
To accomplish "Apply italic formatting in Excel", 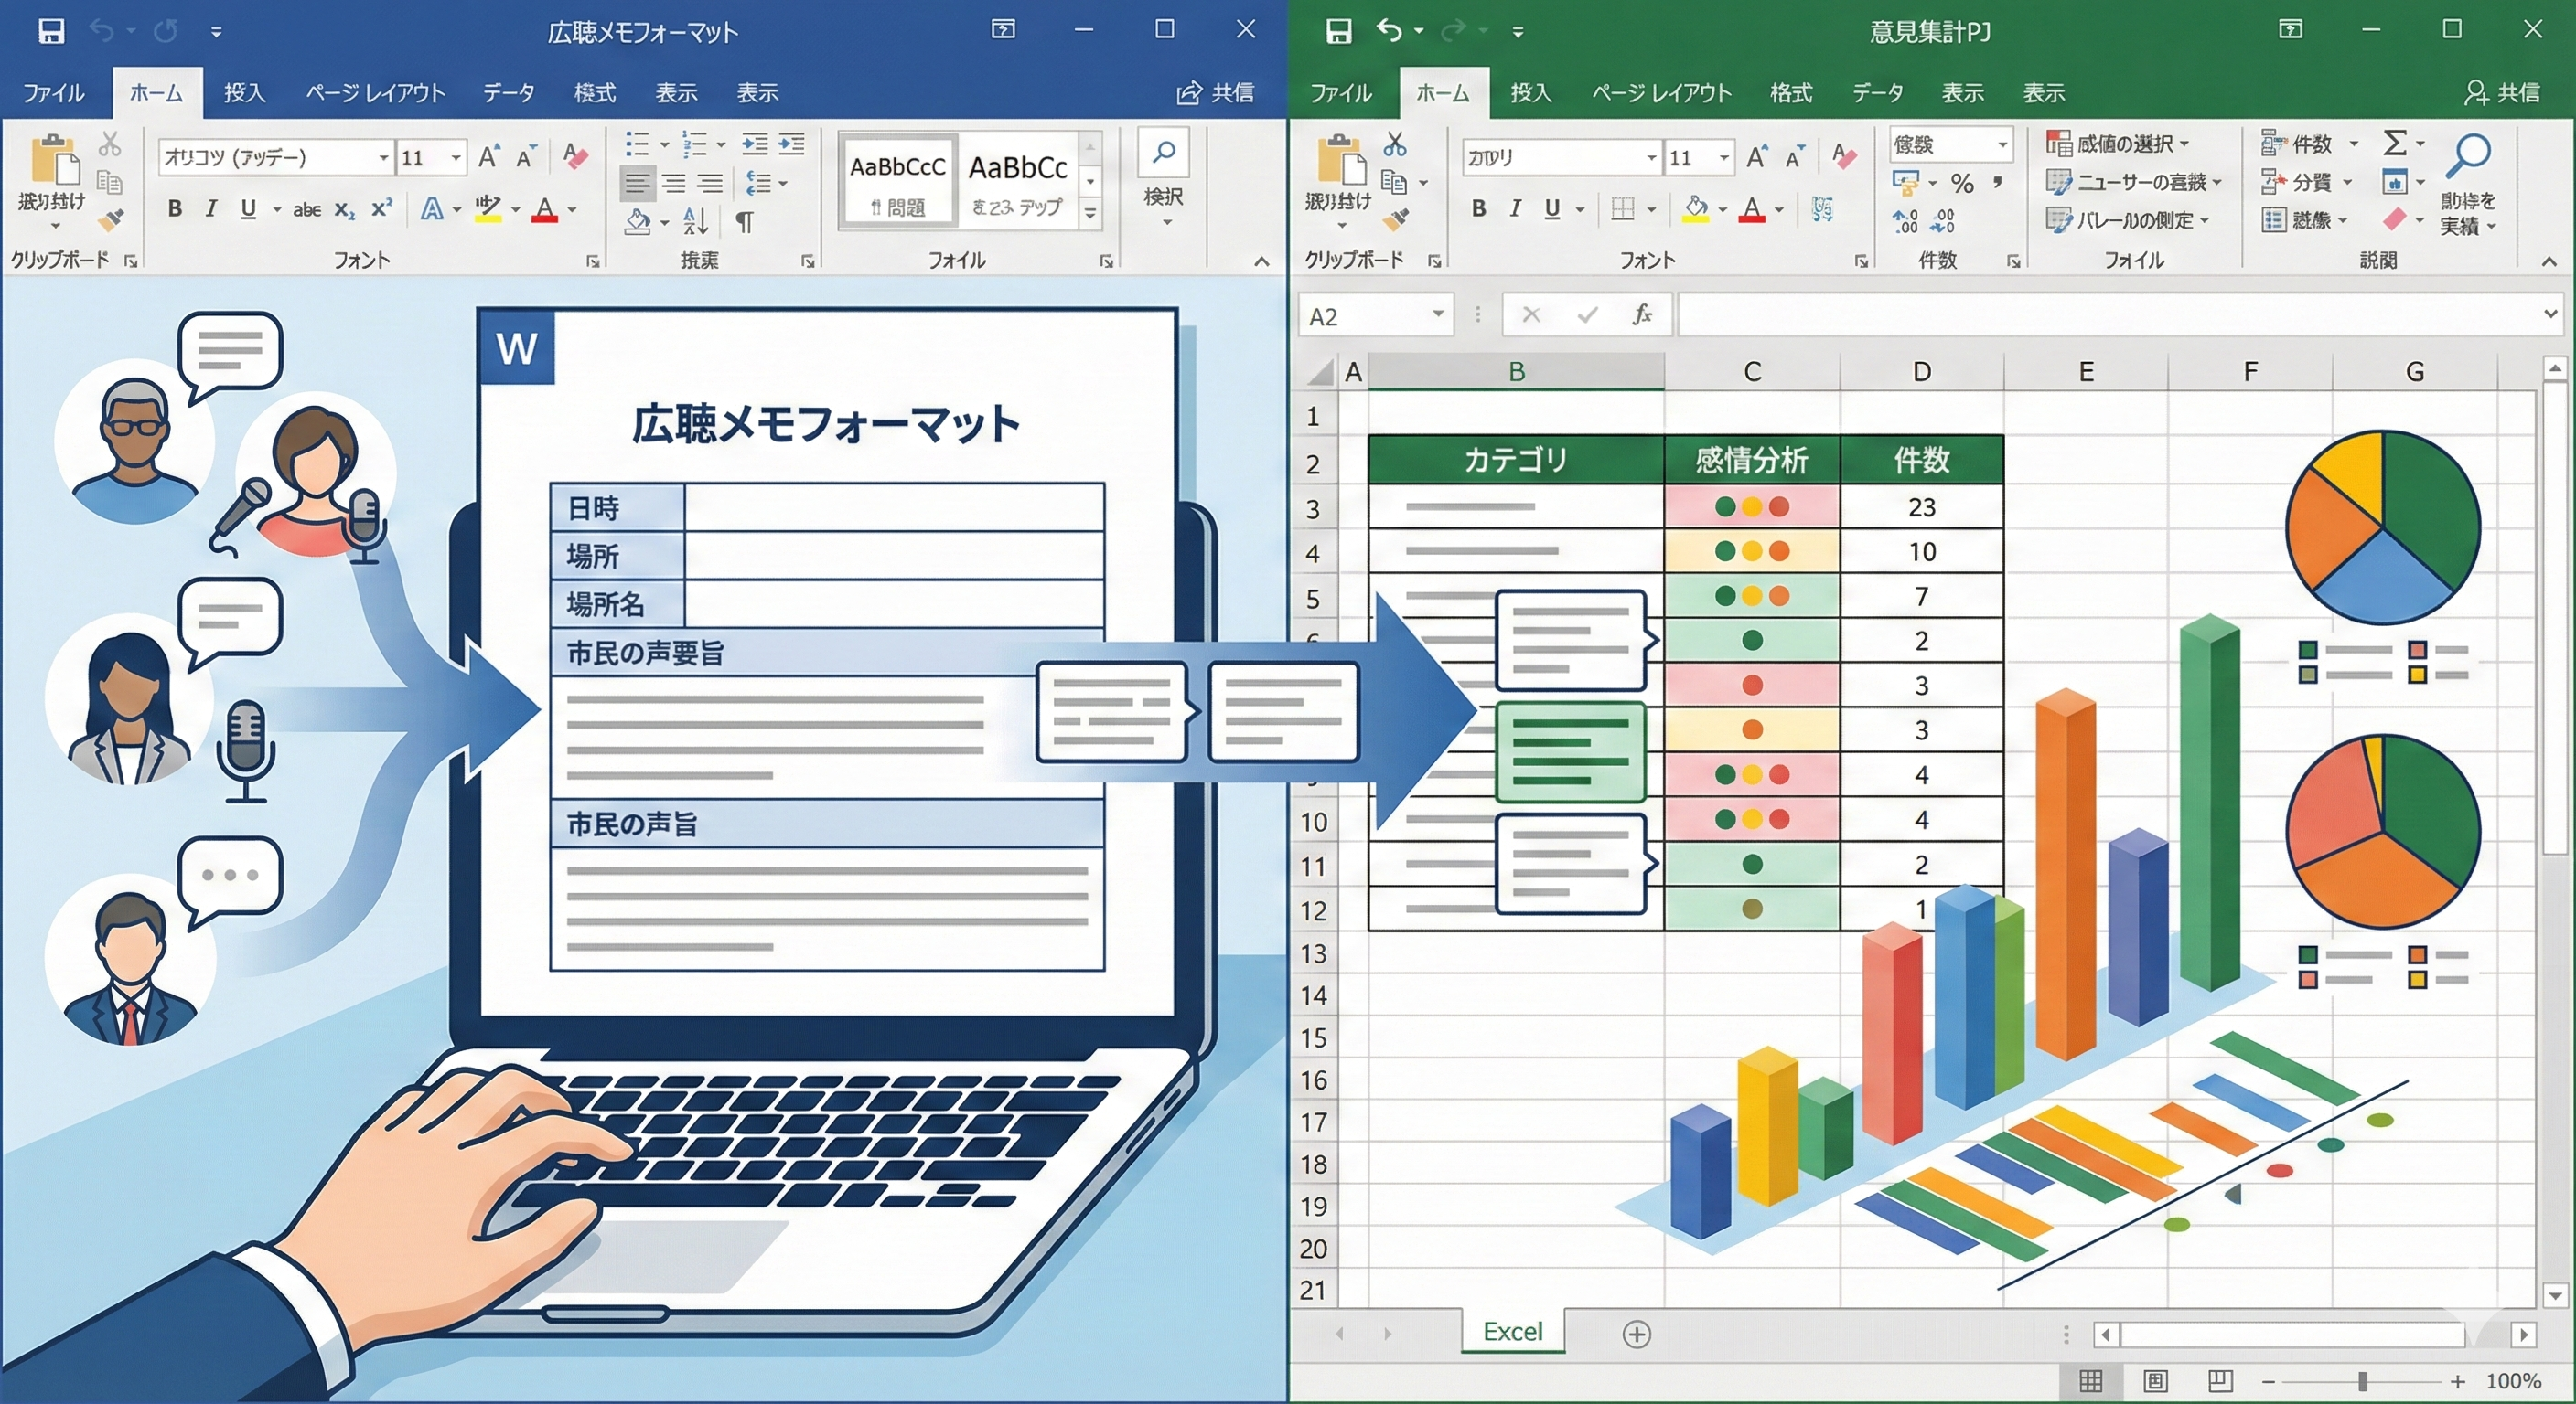I will pyautogui.click(x=1515, y=208).
